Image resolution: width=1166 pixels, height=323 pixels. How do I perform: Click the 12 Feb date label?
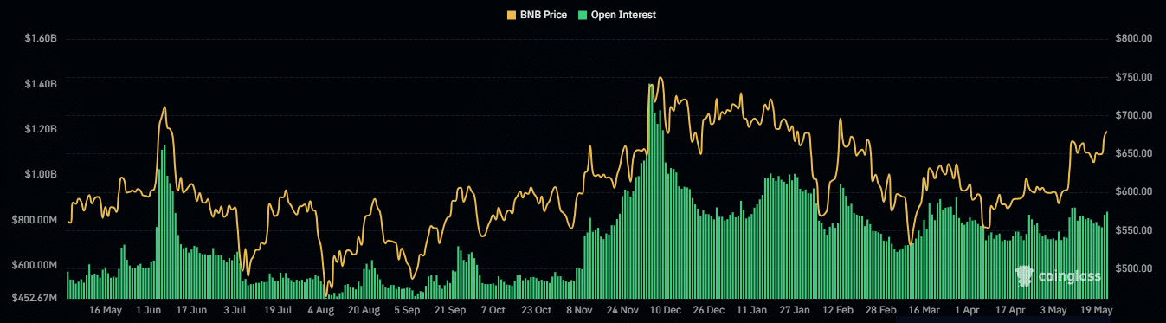[838, 309]
